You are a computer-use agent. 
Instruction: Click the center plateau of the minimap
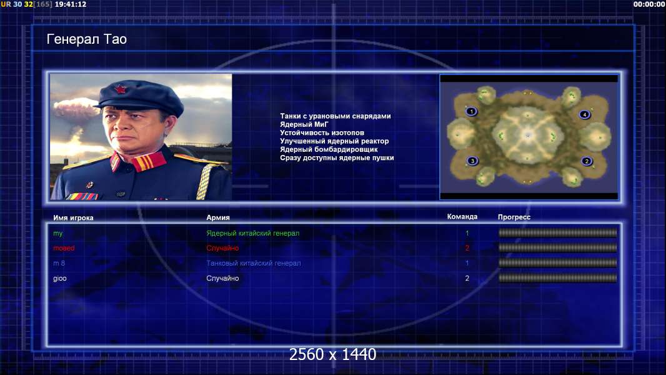tap(528, 135)
